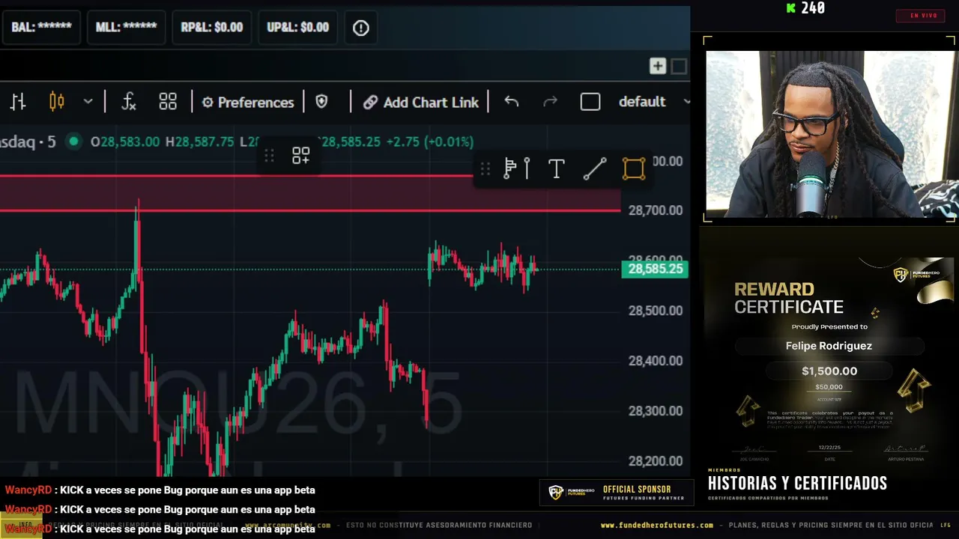
Task: Click the BAL balance box
Action: coord(41,27)
